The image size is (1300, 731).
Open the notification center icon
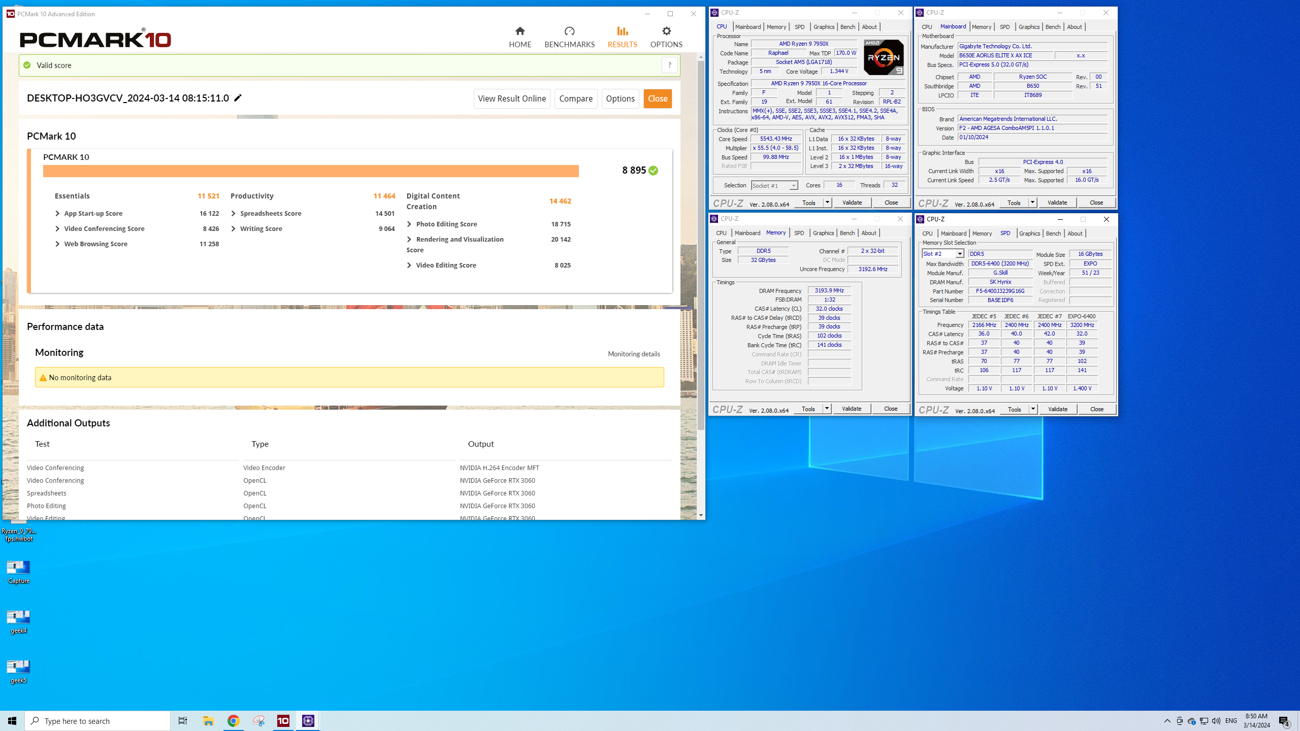1284,721
